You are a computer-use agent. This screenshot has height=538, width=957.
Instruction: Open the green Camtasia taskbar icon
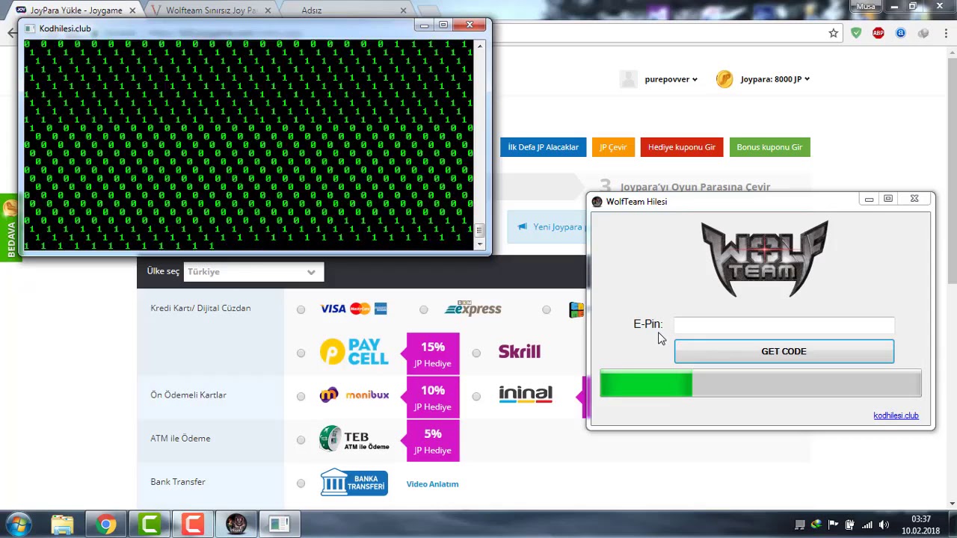(x=150, y=525)
